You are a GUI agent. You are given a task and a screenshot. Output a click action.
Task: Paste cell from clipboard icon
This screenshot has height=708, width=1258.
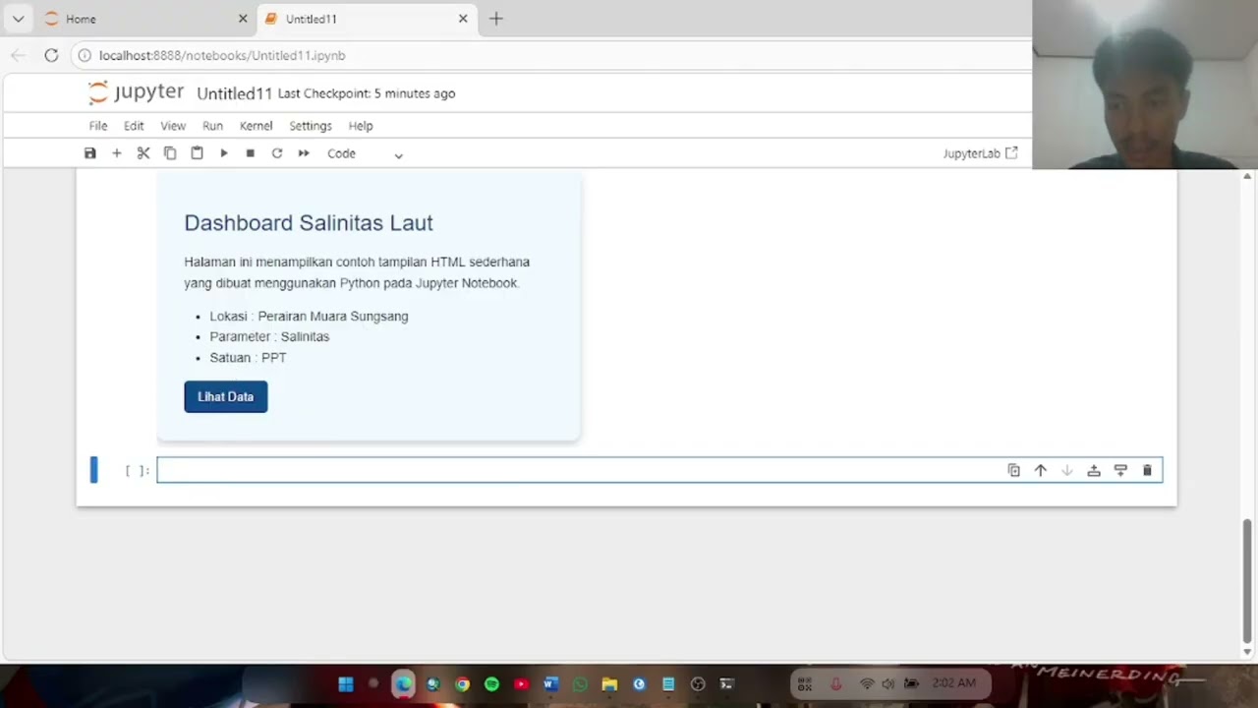[197, 153]
